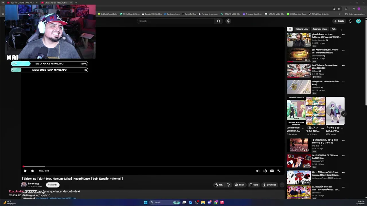Image resolution: width=367 pixels, height=206 pixels.
Task: Open the Animated Subtitles bookmark
Action: [252, 14]
